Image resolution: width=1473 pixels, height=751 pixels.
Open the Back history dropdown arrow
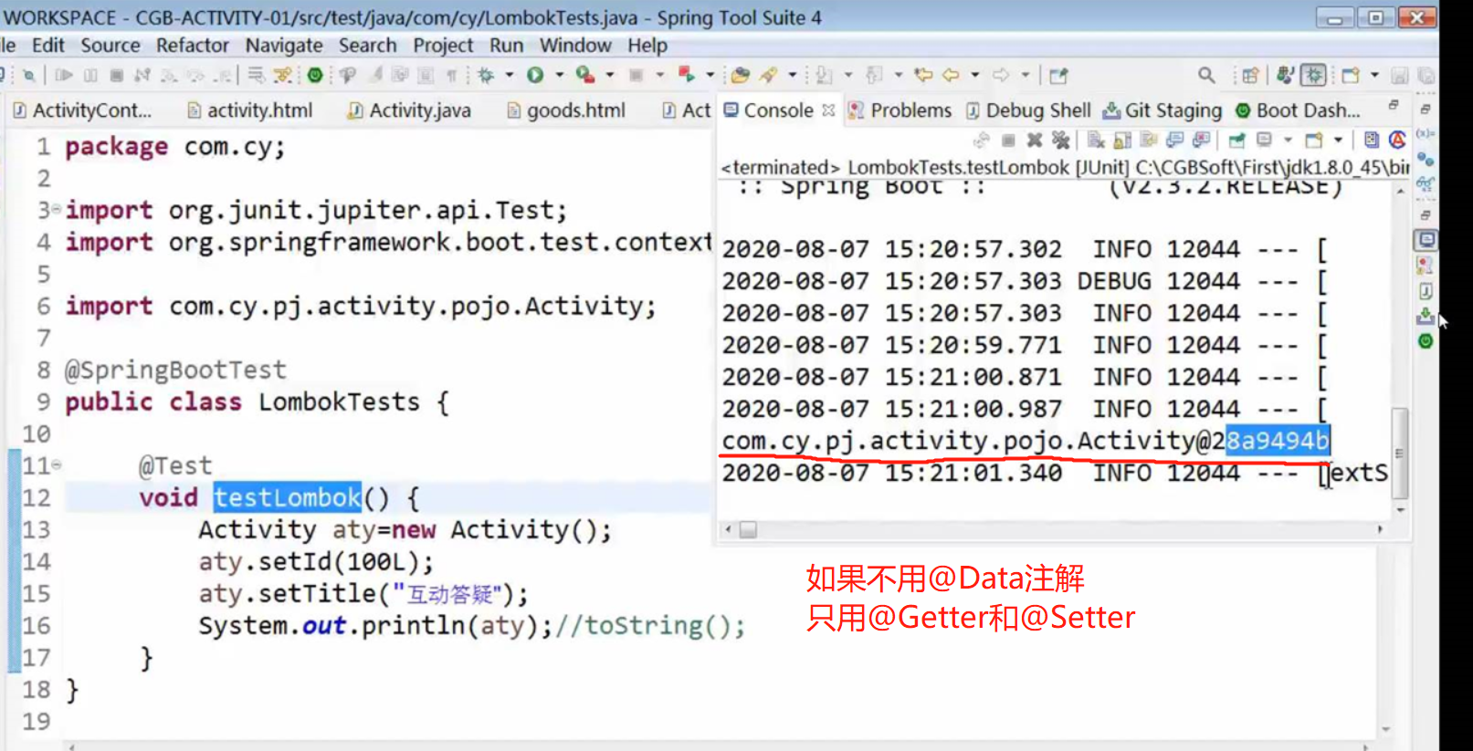975,76
